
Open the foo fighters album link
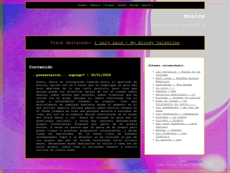point(171,135)
